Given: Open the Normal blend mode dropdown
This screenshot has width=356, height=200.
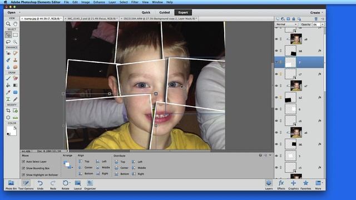Looking at the screenshot, I should click(x=286, y=24).
